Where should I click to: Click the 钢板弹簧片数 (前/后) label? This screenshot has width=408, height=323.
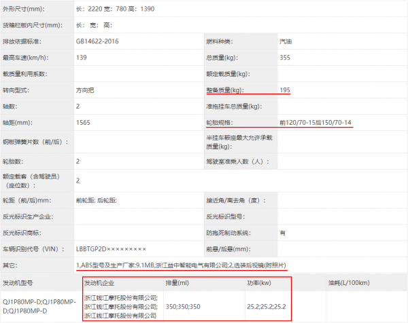click(35, 142)
